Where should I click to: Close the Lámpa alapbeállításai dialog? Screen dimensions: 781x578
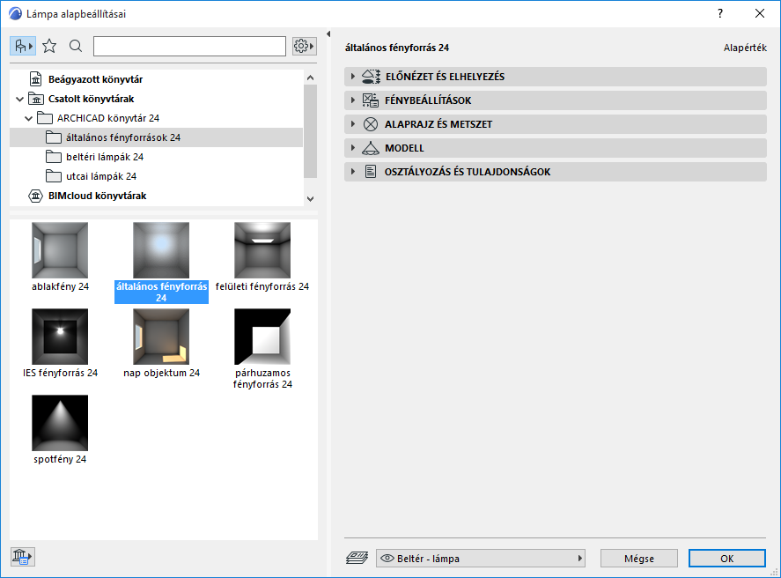[760, 14]
